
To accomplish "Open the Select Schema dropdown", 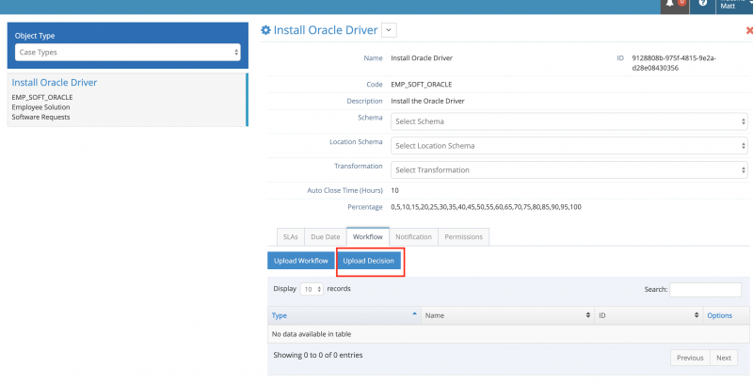I will (x=569, y=121).
